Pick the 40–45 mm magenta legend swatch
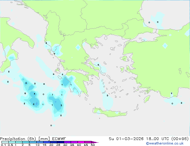The height and width of the screenshot is (146, 190). 81,142
